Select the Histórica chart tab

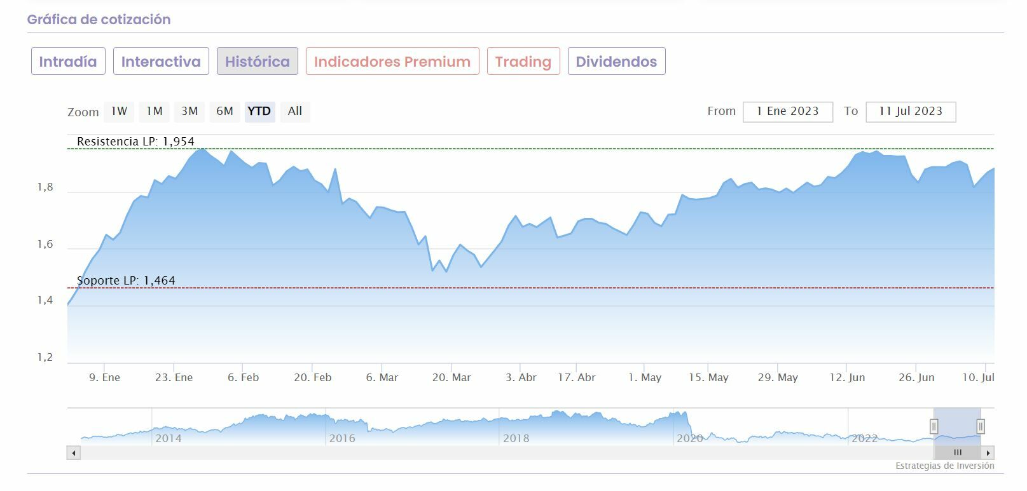(257, 62)
